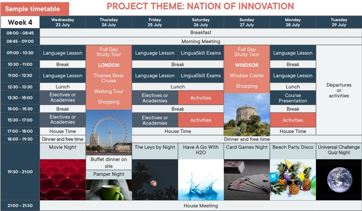This screenshot has width=362, height=211.
Task: Click Wednesday's 15:30 Electives or Academies cell
Action: pos(63,120)
